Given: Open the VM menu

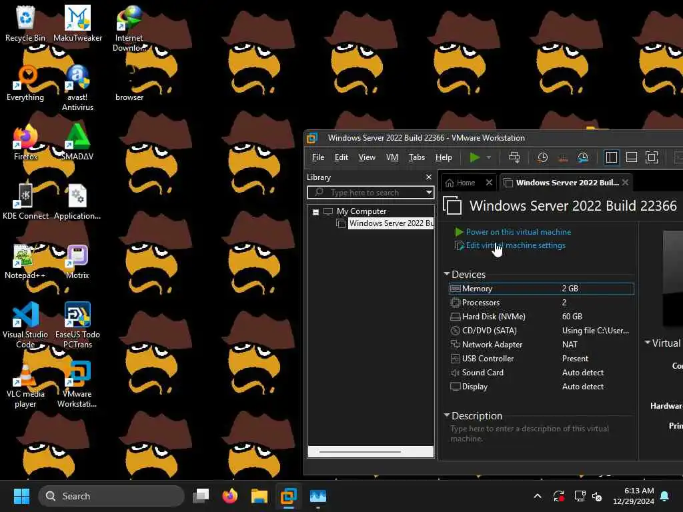Looking at the screenshot, I should 392,157.
